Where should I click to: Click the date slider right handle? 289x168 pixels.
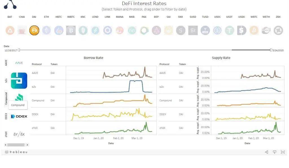click(x=271, y=50)
